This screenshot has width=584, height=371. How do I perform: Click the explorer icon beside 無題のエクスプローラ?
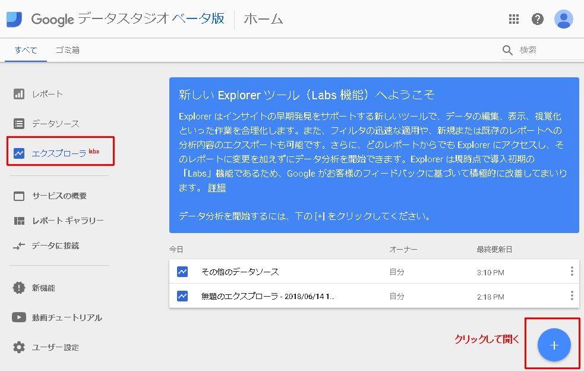click(182, 296)
